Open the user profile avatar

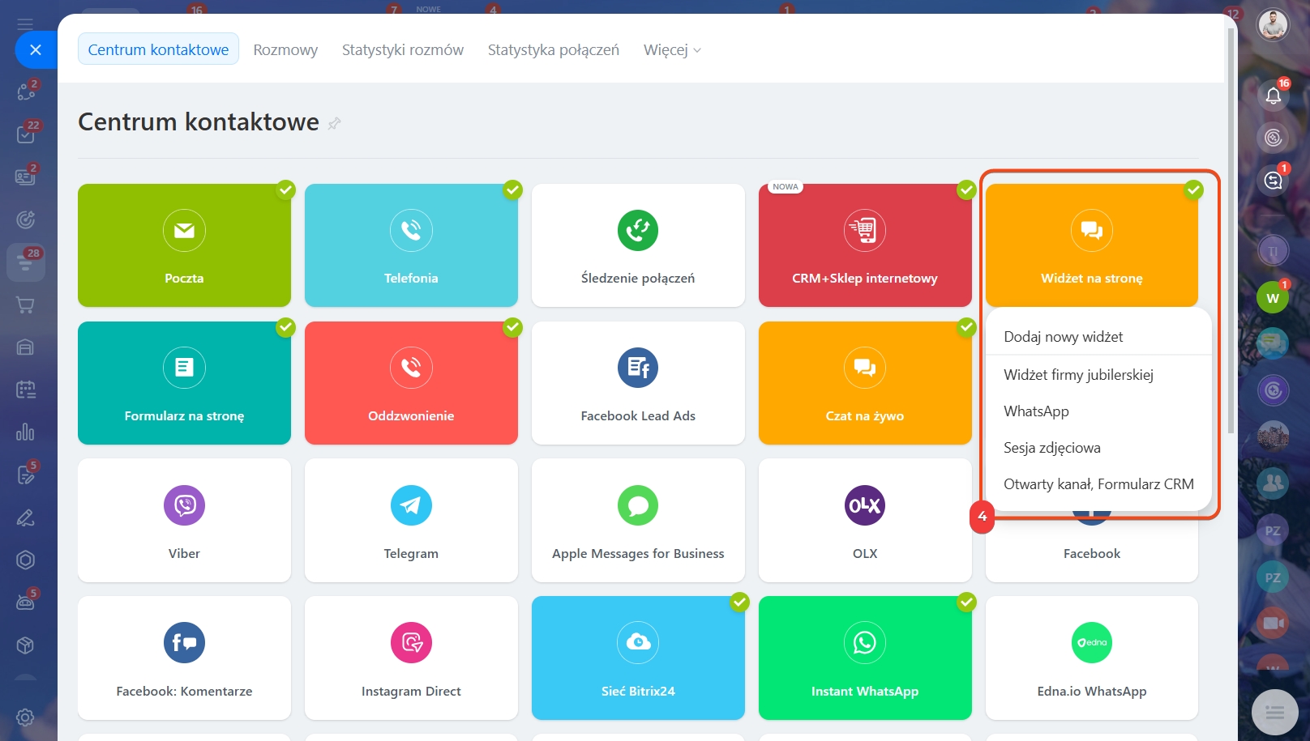pos(1273,25)
